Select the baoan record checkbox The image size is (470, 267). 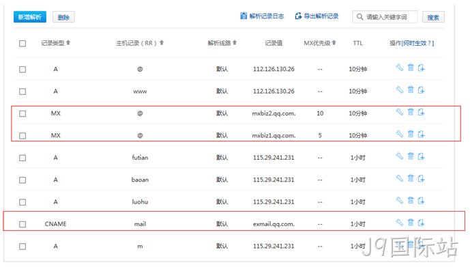point(23,180)
